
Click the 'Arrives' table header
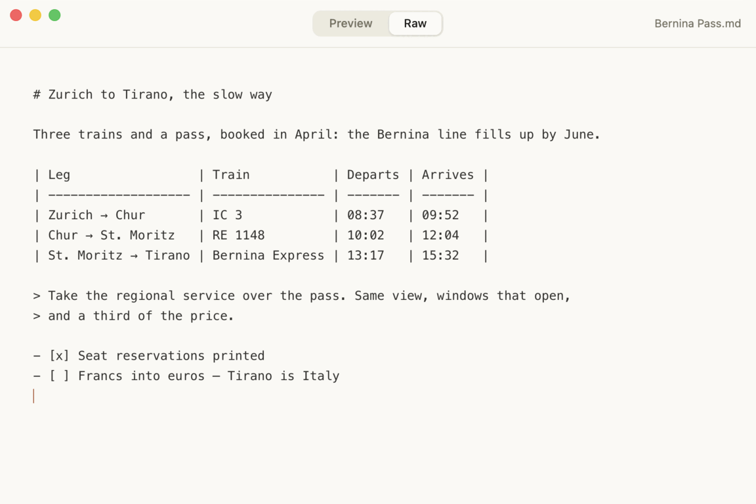(448, 175)
